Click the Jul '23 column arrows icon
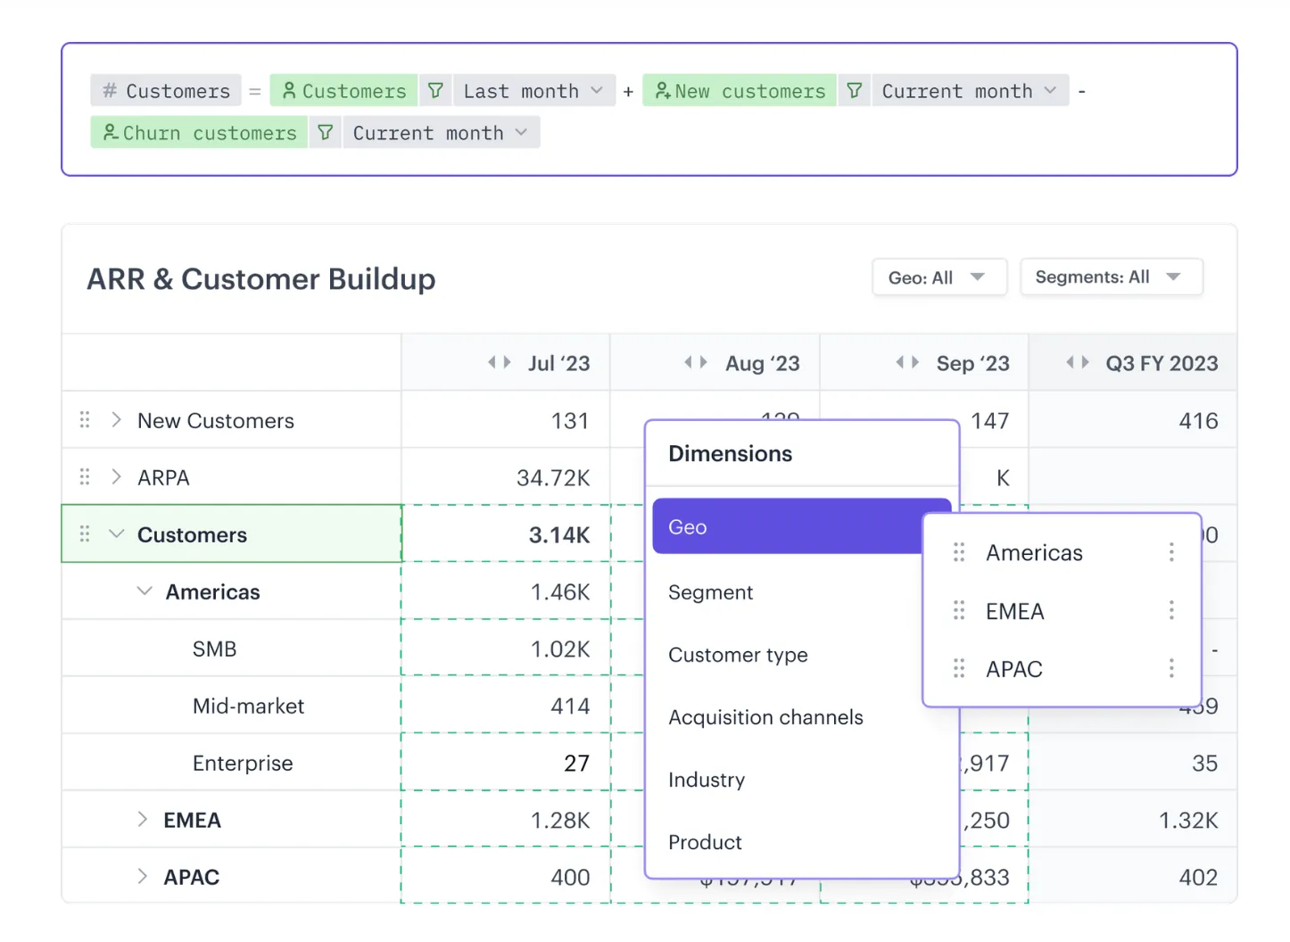The height and width of the screenshot is (942, 1290). (500, 362)
